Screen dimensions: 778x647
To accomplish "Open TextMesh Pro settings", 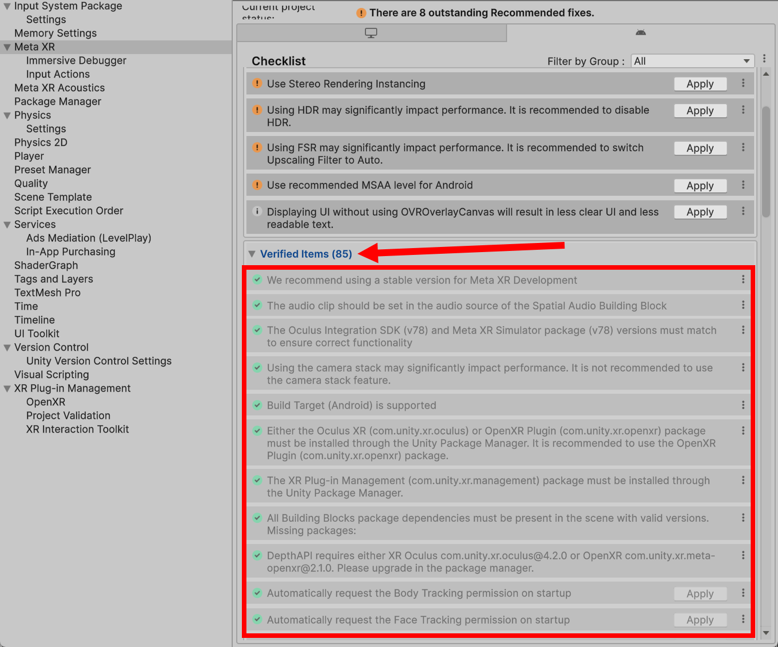I will (x=48, y=292).
